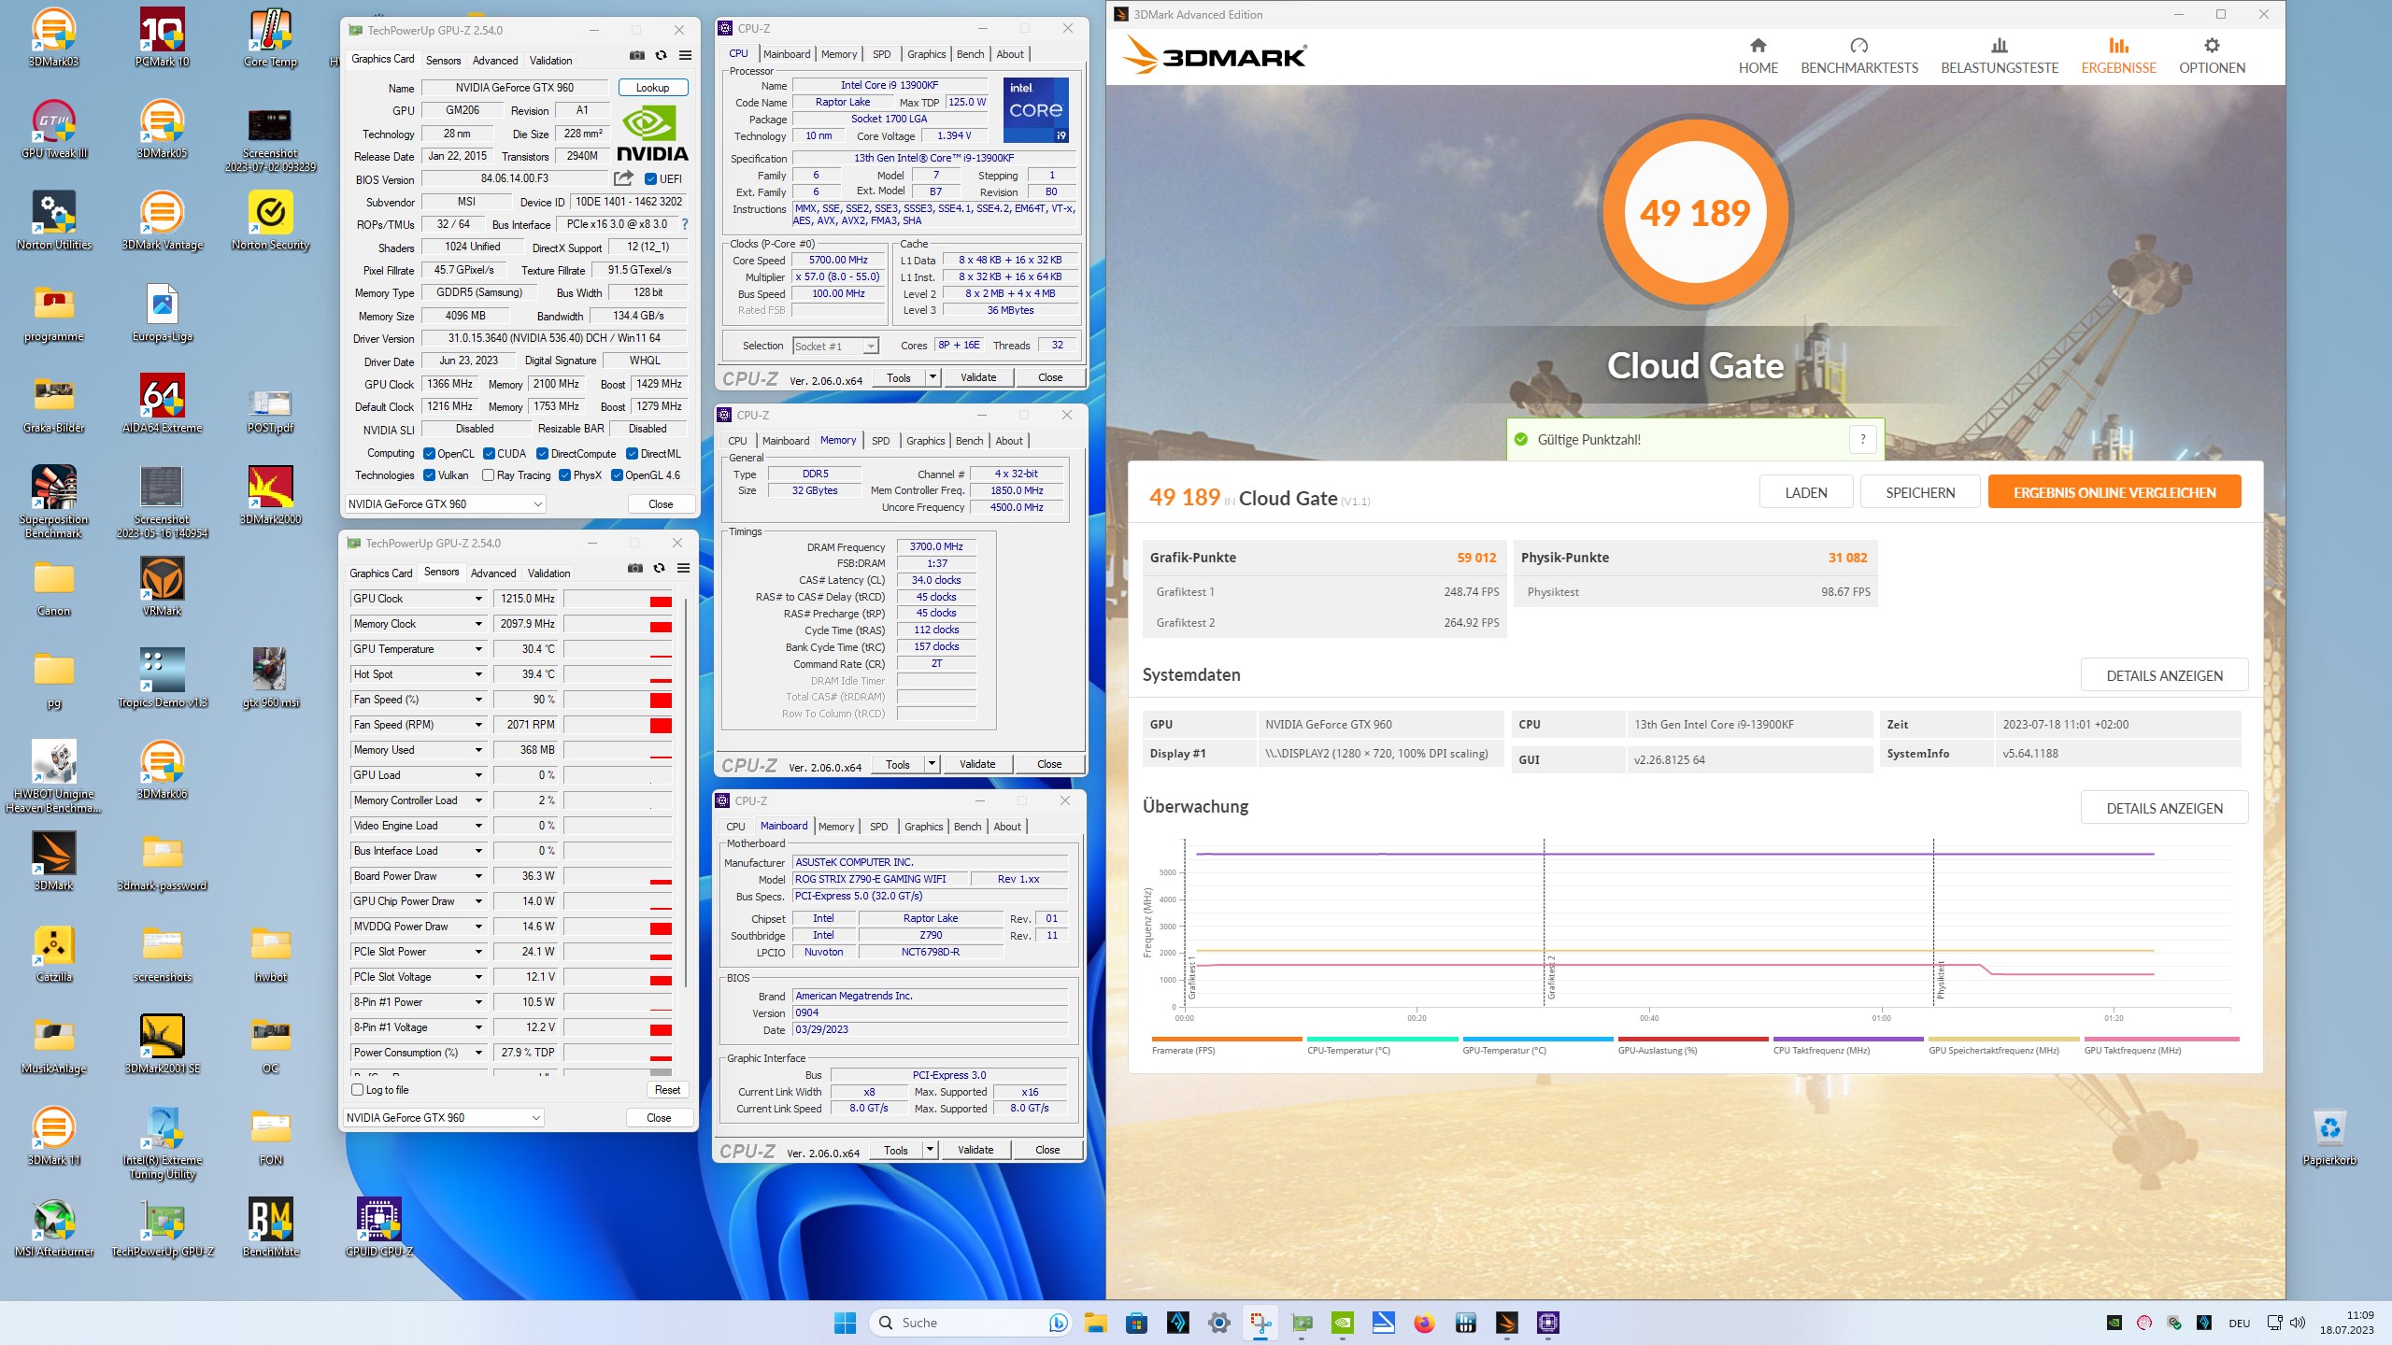The width and height of the screenshot is (2392, 1345).
Task: Click the Windows Start button on taskbar
Action: 845,1323
